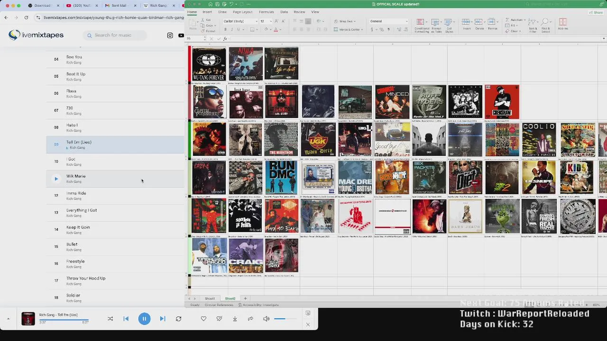Open the Insert ribbon tab in Excel
This screenshot has height=341, width=607.
click(207, 12)
